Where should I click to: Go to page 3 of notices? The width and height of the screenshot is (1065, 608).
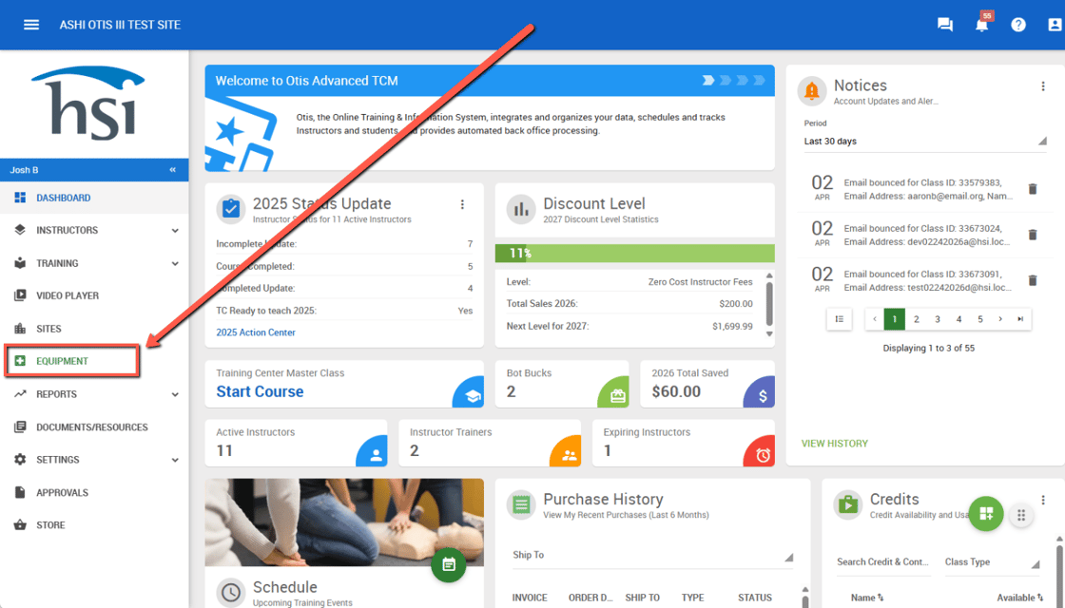[x=938, y=319]
